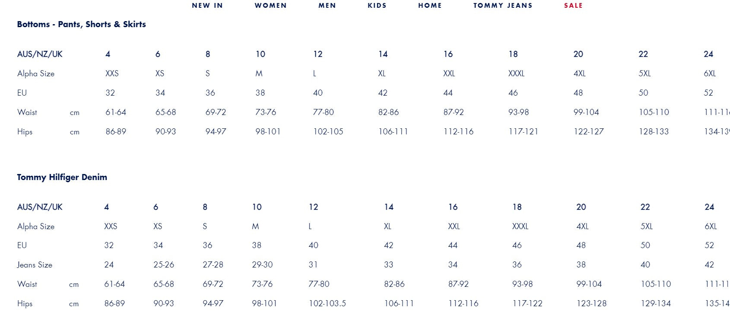This screenshot has width=730, height=317.
Task: Click the 25-26 jeans size cell
Action: (x=164, y=265)
